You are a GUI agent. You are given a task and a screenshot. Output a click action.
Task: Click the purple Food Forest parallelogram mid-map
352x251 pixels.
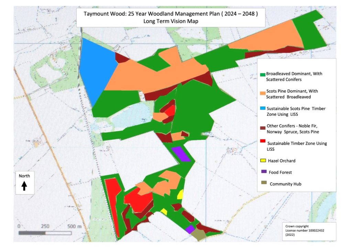coord(181,154)
